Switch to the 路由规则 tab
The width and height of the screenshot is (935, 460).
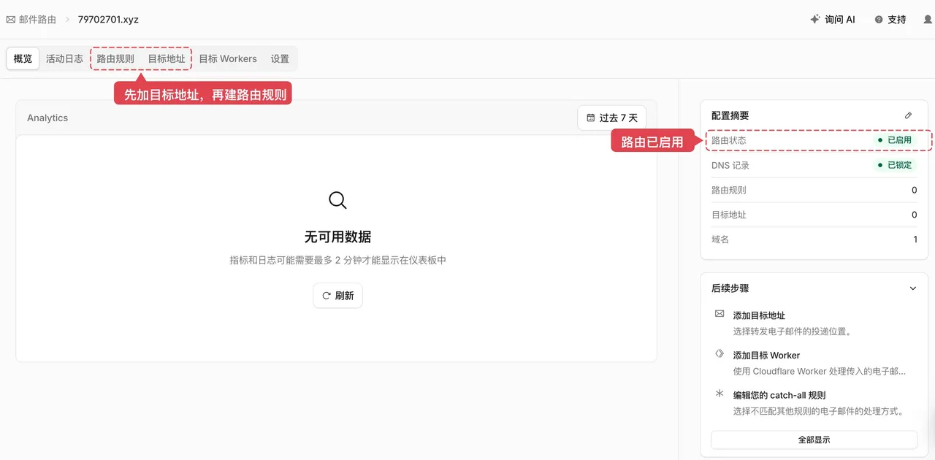tap(115, 58)
